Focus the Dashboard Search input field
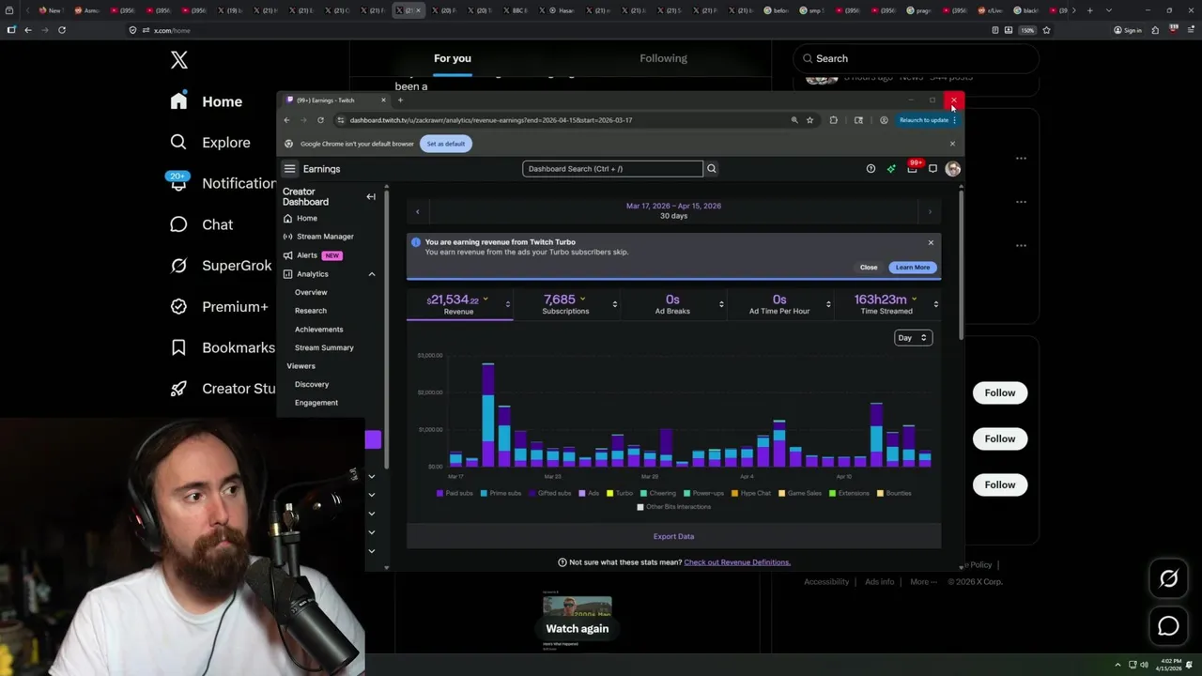1202x676 pixels. pos(612,169)
